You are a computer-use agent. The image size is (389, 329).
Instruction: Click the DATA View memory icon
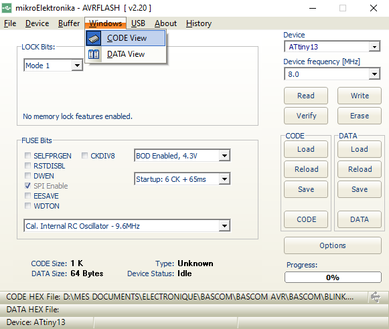pyautogui.click(x=94, y=54)
